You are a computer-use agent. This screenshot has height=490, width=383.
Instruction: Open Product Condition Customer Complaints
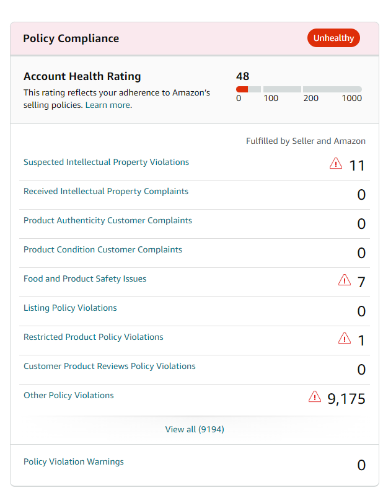[103, 250]
